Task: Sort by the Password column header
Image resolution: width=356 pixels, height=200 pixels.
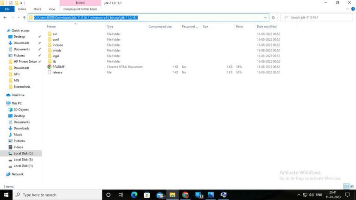Action: (190, 26)
